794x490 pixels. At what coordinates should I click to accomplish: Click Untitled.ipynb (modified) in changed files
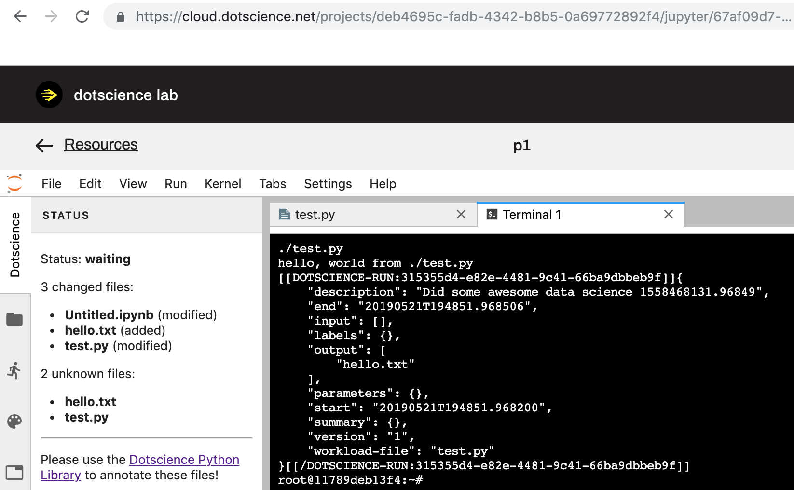click(141, 315)
